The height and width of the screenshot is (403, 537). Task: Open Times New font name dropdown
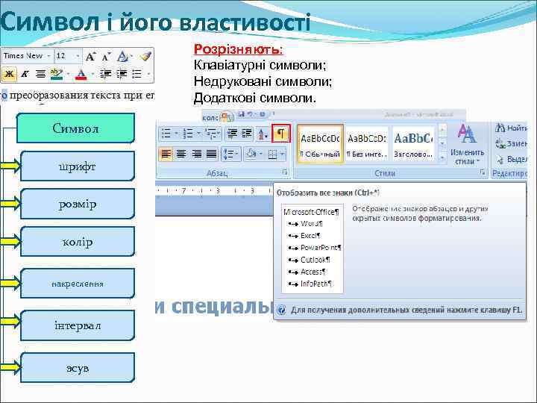click(48, 55)
